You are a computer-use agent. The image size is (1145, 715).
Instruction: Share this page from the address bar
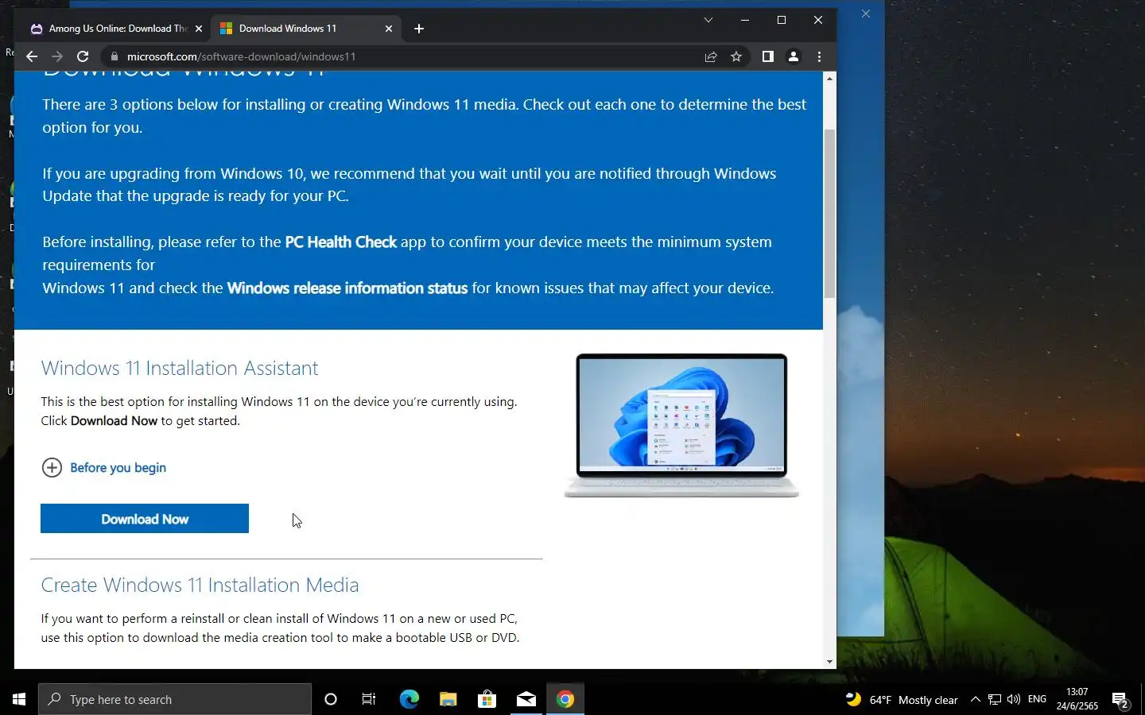[711, 56]
